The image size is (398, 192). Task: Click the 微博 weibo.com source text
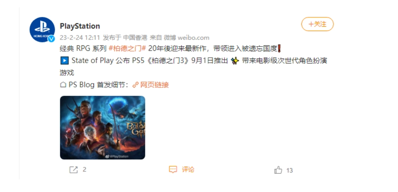[x=186, y=38]
